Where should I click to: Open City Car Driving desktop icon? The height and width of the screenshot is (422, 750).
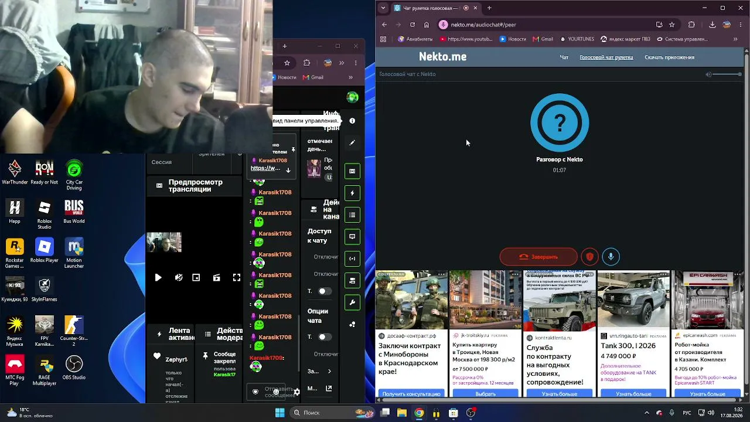(74, 175)
